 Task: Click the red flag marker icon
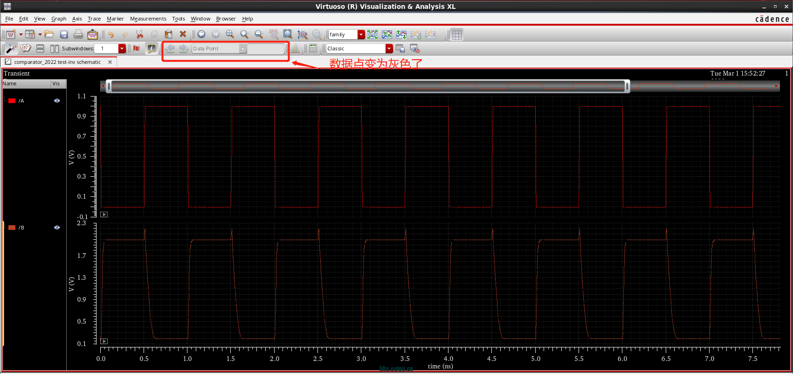[x=136, y=48]
